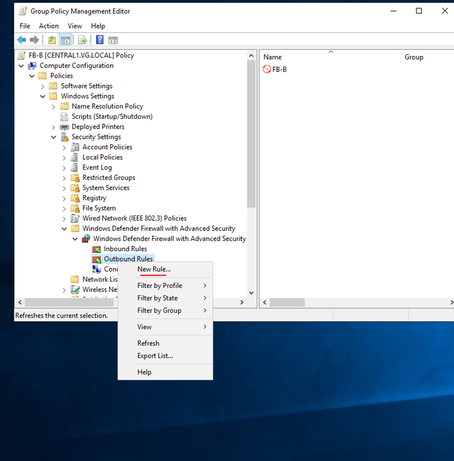Image resolution: width=454 pixels, height=461 pixels.
Task: Click Refresh in the context menu
Action: (148, 343)
